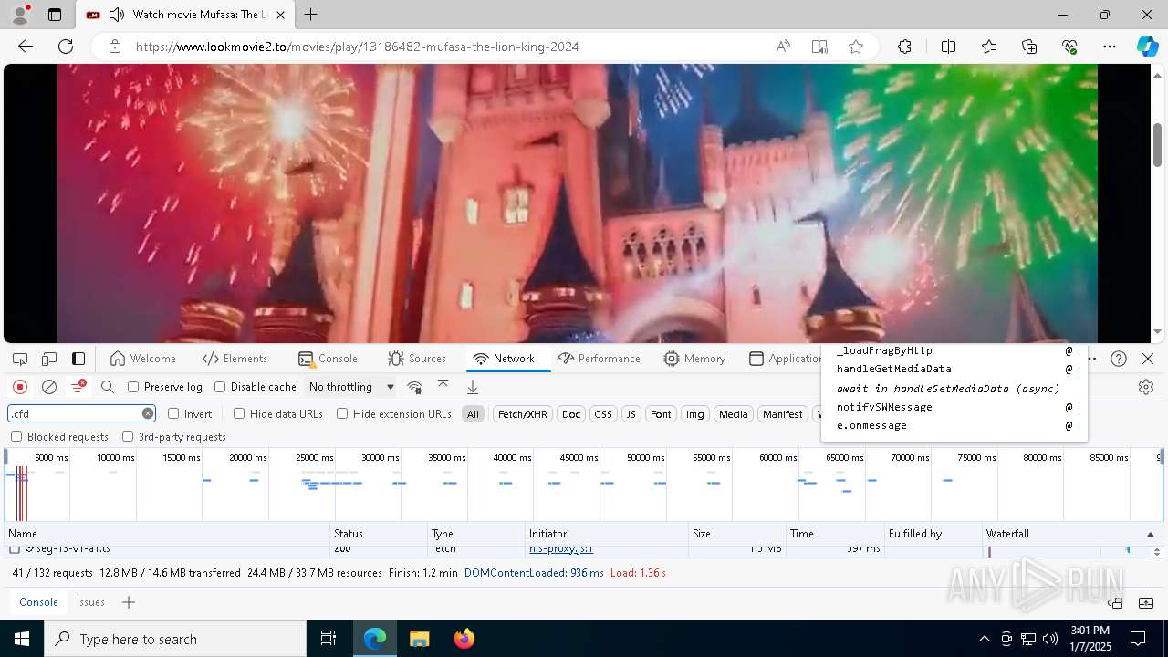This screenshot has height=657, width=1168.
Task: Clear the .cfd filter text
Action: [x=148, y=413]
